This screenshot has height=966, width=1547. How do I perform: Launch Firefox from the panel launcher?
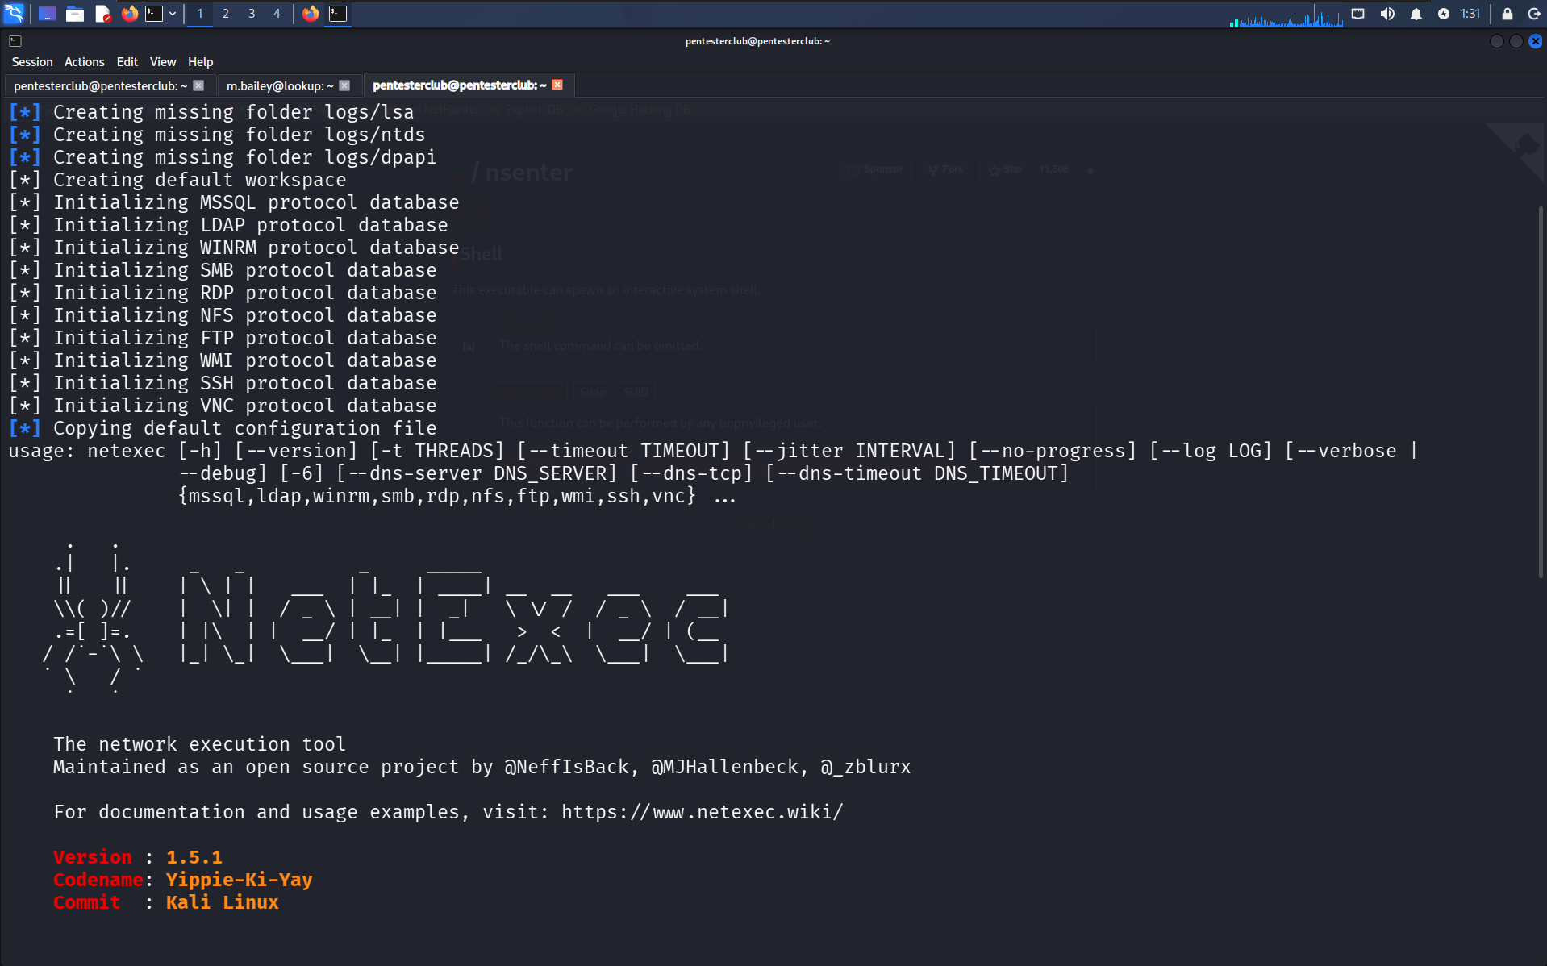pos(129,14)
